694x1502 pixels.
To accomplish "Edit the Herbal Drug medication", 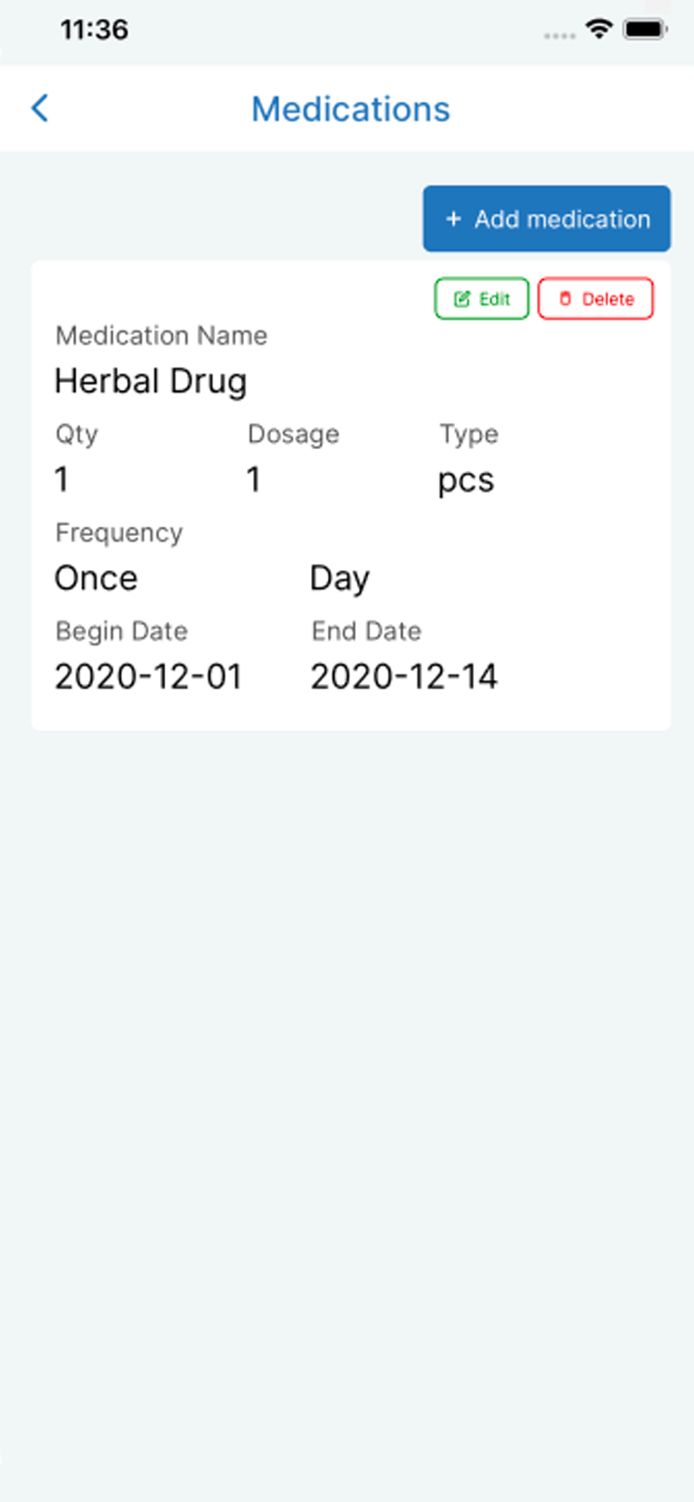I will coord(482,299).
